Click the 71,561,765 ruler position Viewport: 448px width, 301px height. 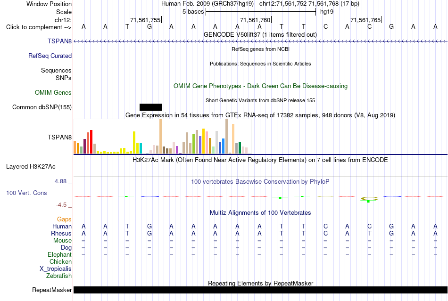pyautogui.click(x=365, y=20)
